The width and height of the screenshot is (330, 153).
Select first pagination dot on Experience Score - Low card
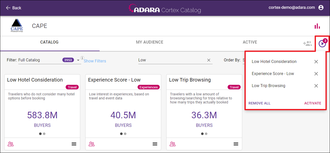coord(121,134)
